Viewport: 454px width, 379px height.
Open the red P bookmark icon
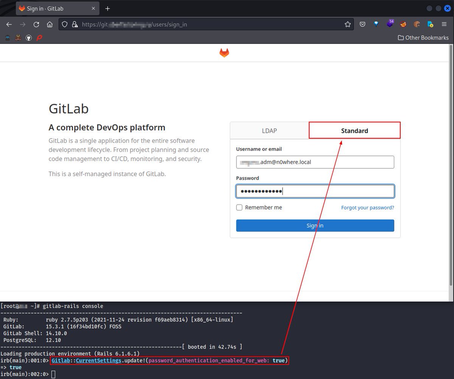click(x=39, y=38)
